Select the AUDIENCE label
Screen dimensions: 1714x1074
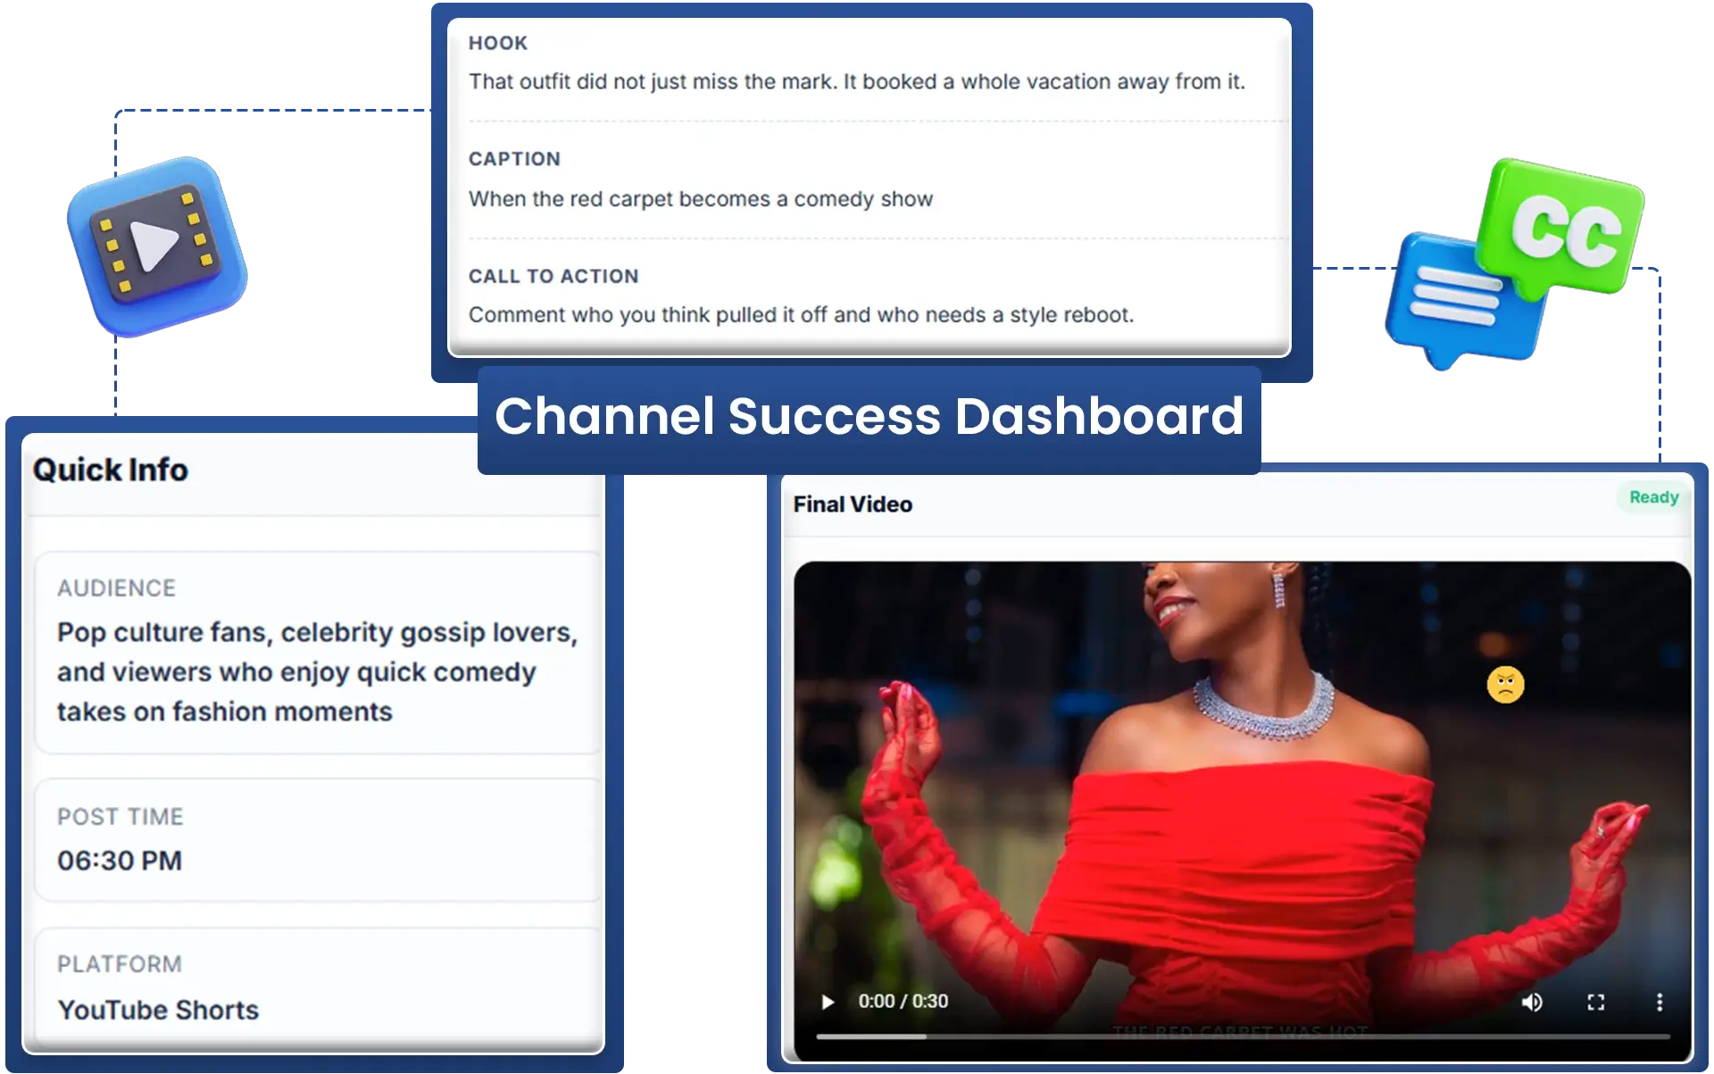point(117,588)
